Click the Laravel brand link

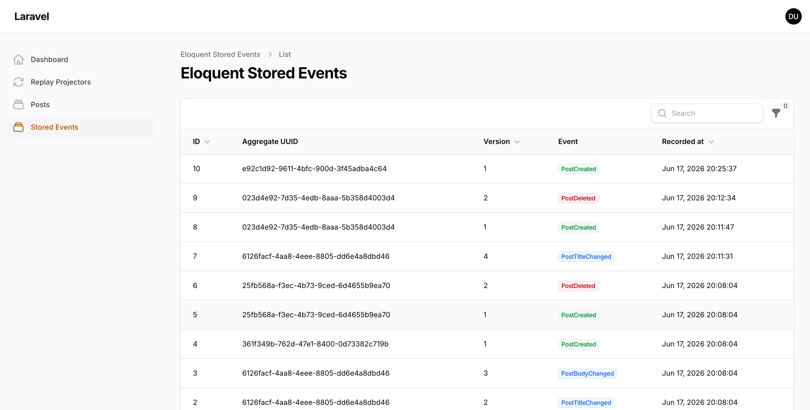[32, 16]
